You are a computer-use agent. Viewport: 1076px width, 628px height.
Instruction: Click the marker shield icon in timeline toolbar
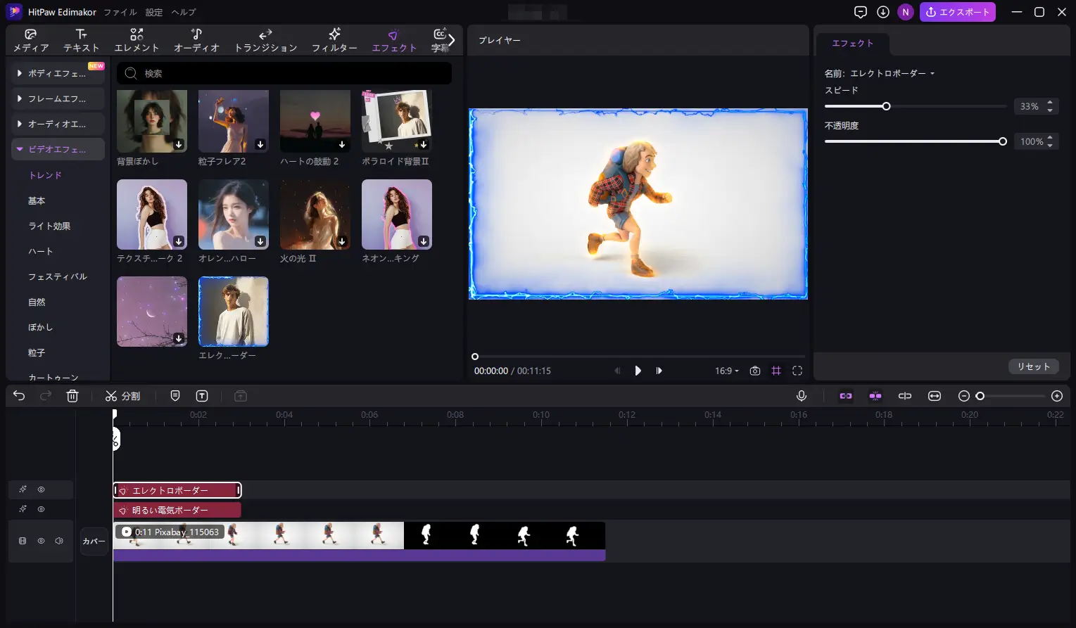click(x=175, y=396)
